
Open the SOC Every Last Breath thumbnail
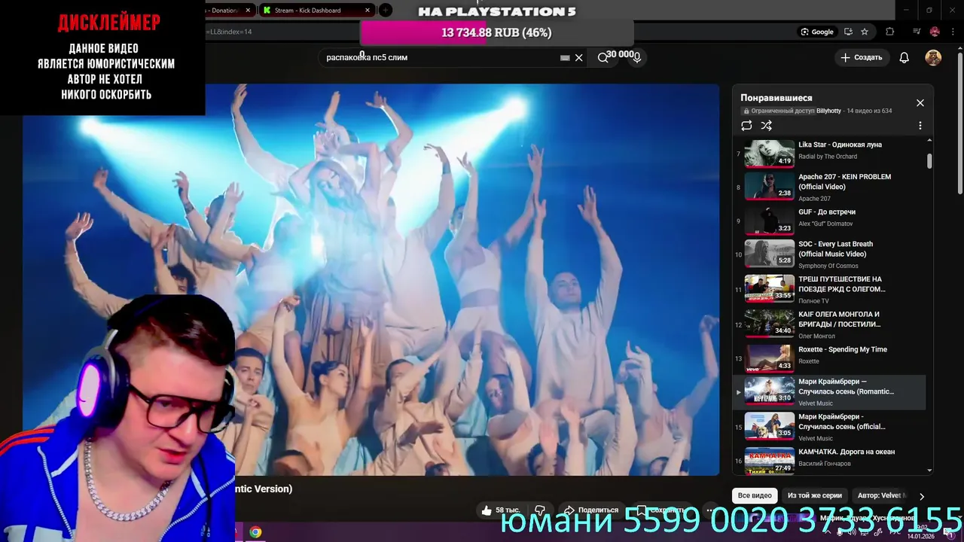click(x=770, y=254)
